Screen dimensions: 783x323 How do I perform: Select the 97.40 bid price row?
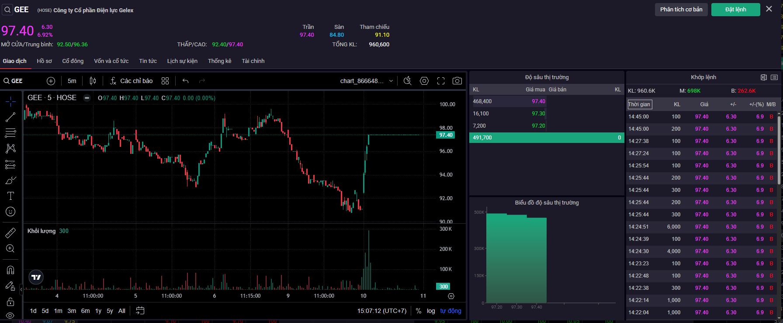point(547,101)
